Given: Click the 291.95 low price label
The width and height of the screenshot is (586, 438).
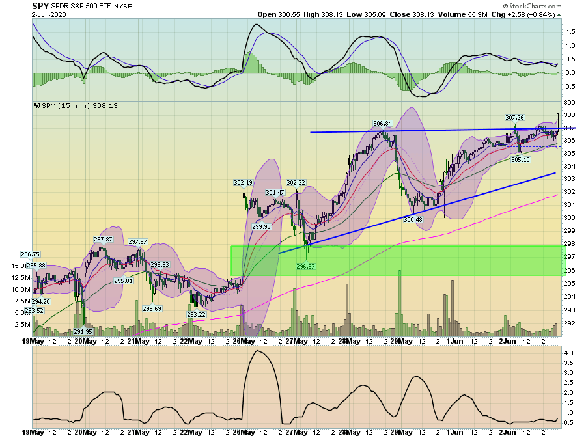Looking at the screenshot, I should 83,331.
